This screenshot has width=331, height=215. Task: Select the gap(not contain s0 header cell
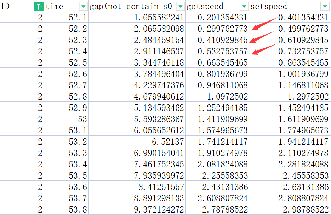[137, 6]
